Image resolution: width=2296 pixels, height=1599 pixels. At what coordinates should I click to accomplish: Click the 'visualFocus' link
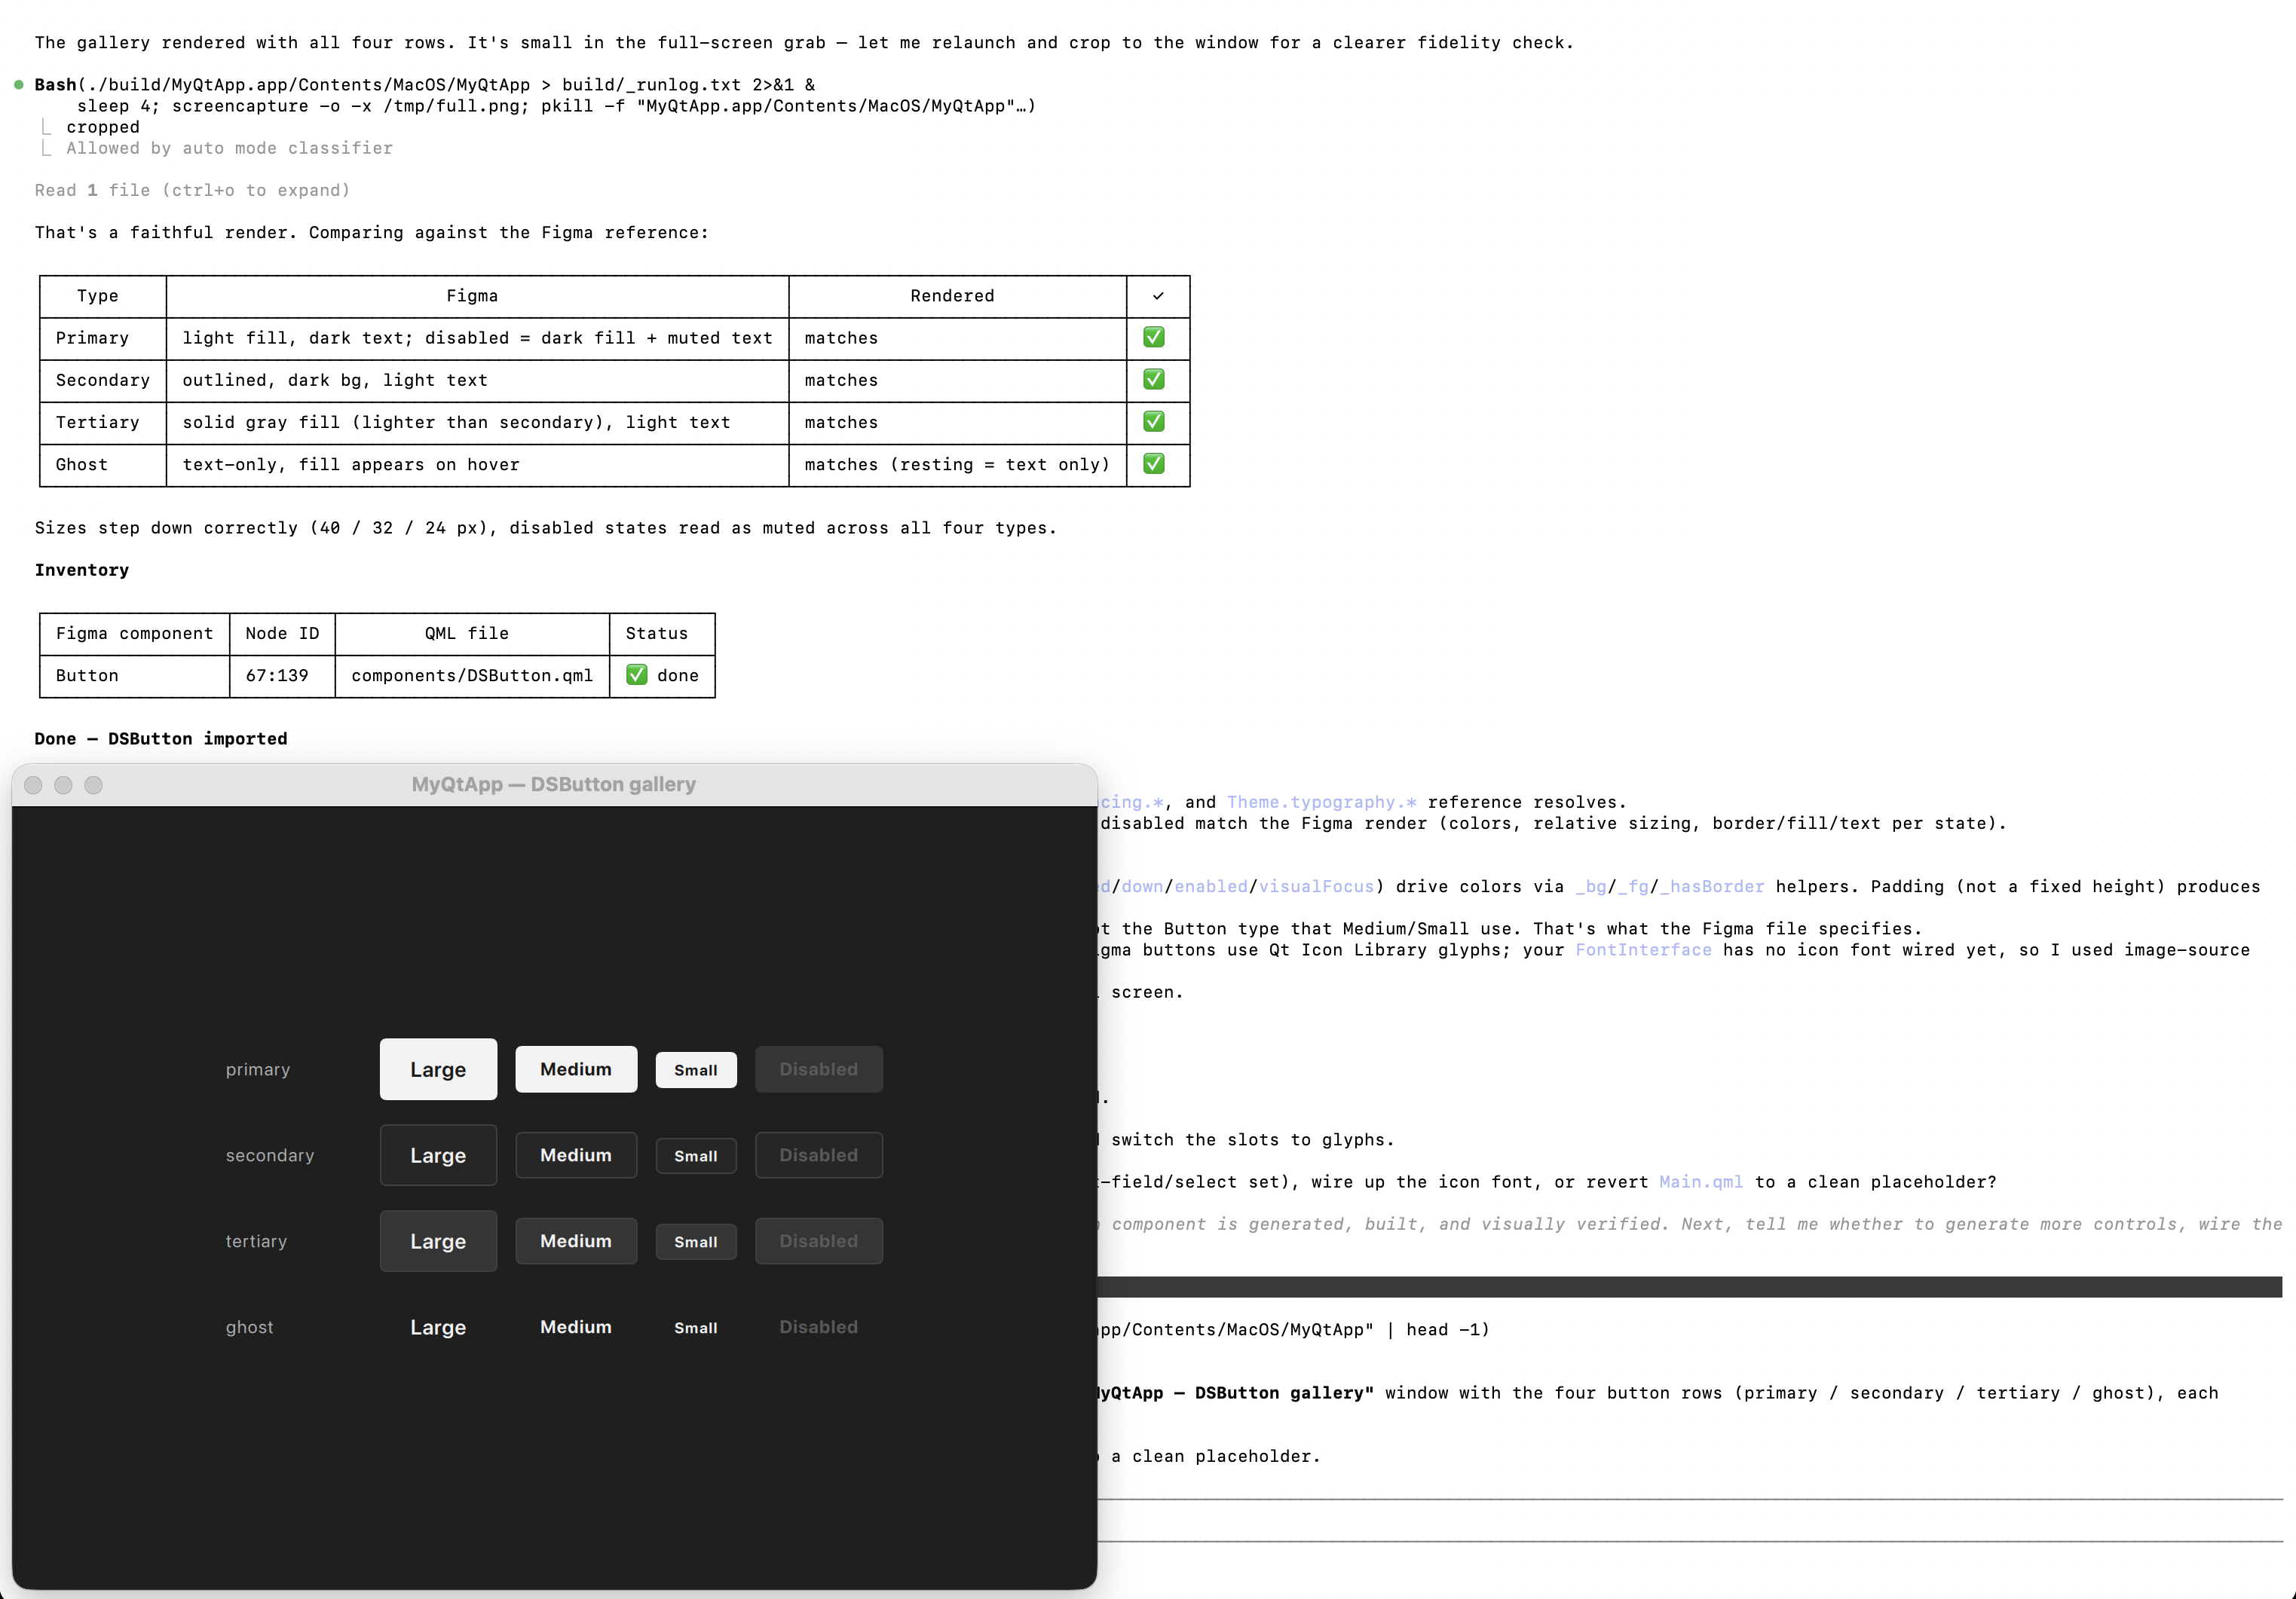pos(1317,886)
